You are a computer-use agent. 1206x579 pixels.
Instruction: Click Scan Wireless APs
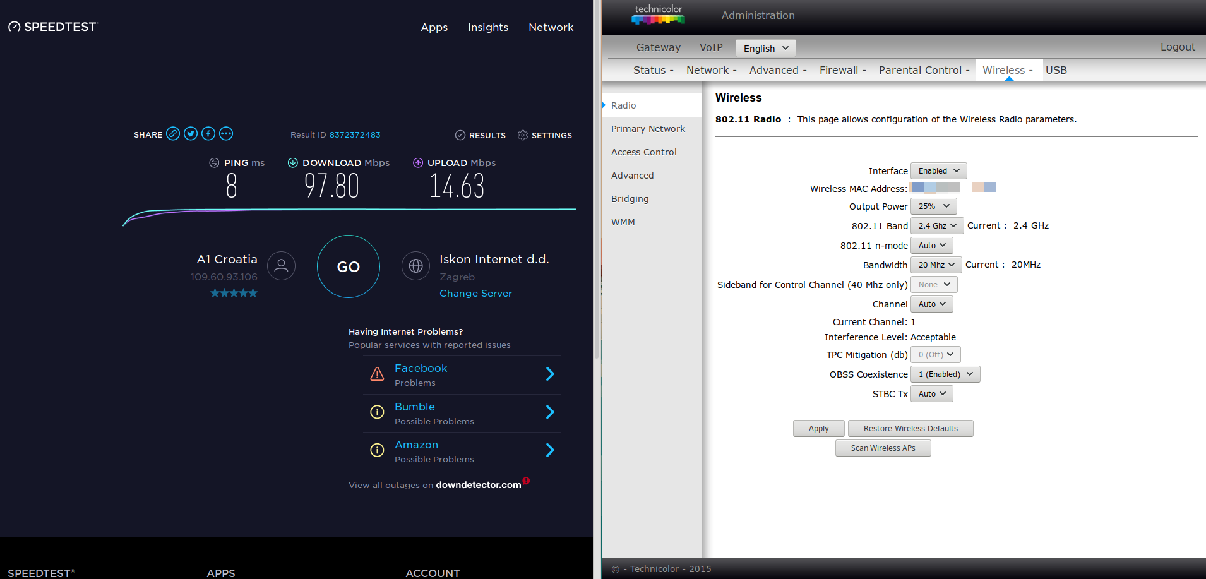883,448
